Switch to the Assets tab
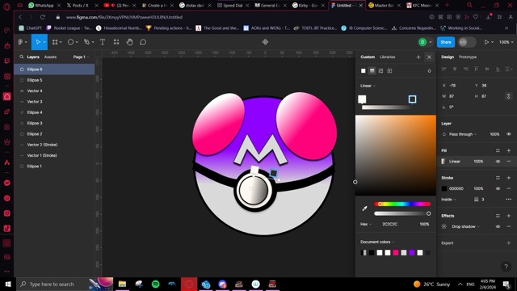517x291 pixels. 50,57
